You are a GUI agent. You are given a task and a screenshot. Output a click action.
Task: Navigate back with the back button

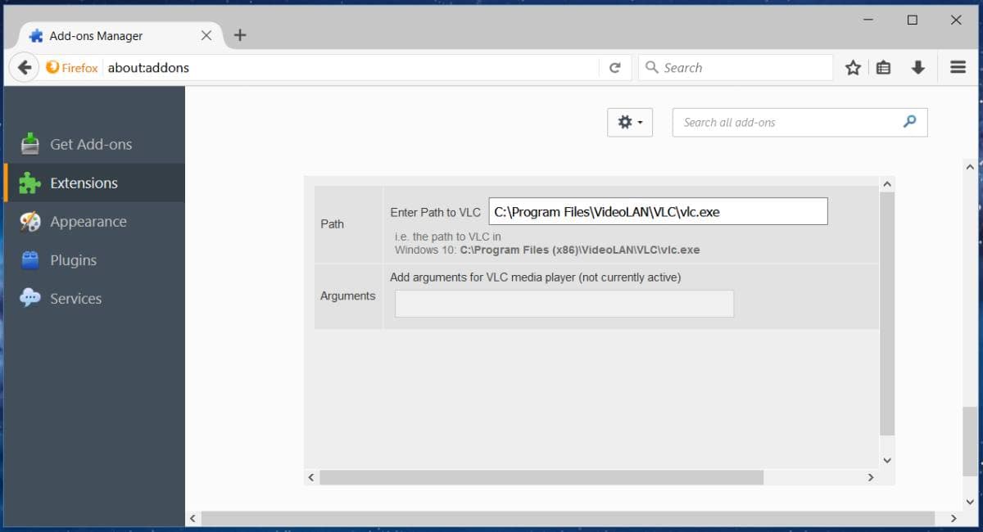click(x=24, y=67)
